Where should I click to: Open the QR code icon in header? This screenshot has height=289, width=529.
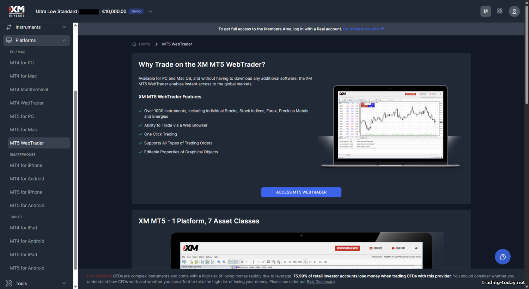coord(486,11)
